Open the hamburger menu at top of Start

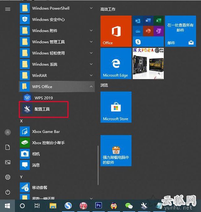tap(8, 9)
